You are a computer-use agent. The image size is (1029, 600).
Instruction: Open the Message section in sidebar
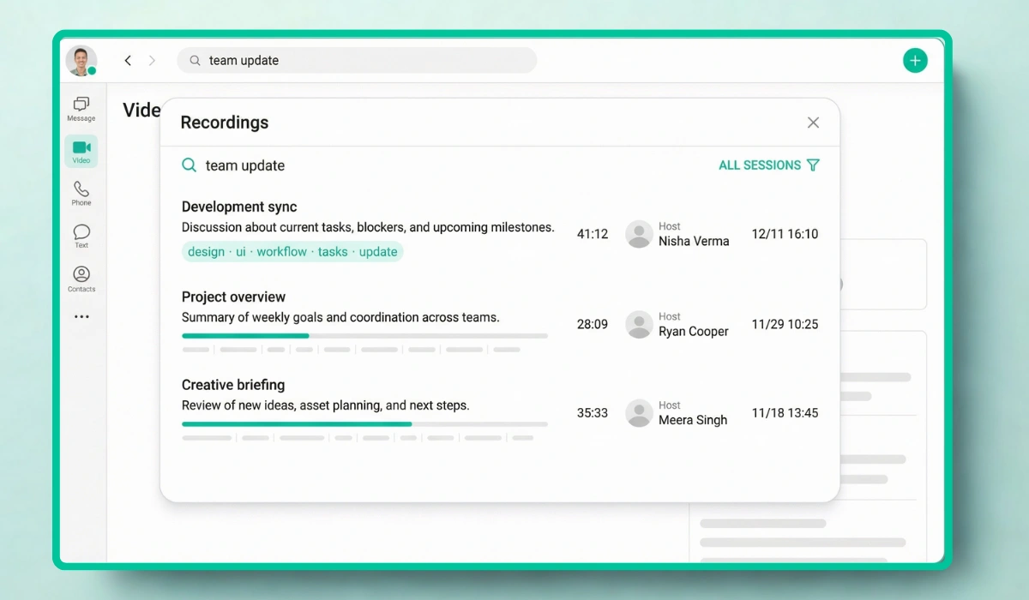tap(81, 108)
